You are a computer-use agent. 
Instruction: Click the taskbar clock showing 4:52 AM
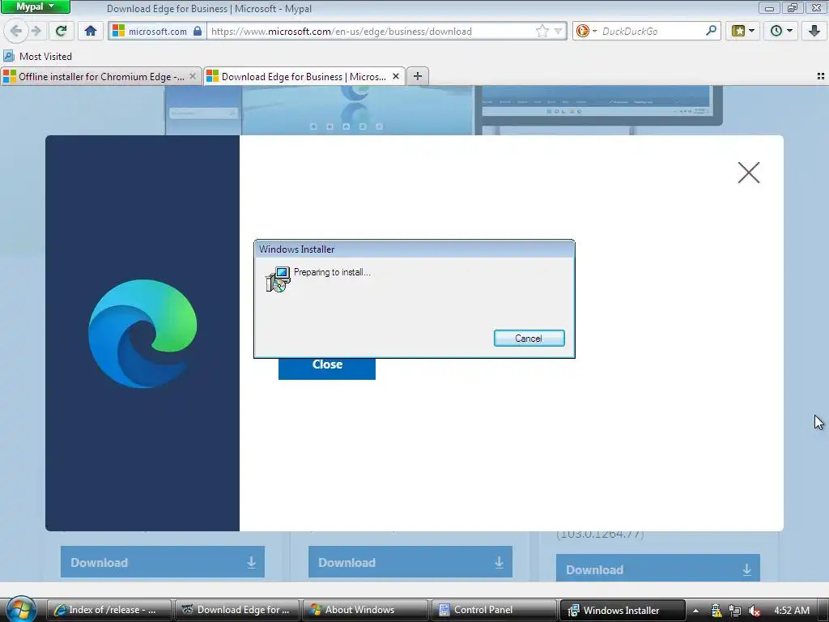pos(792,611)
